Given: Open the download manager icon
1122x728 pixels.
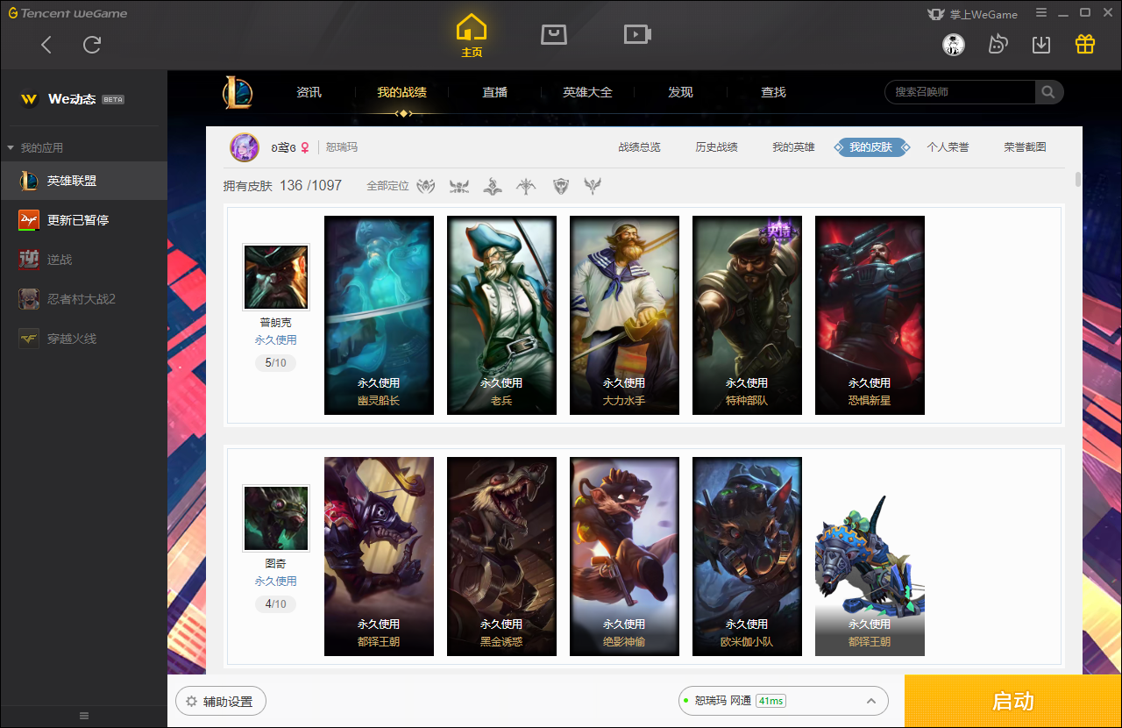Looking at the screenshot, I should coord(1041,44).
